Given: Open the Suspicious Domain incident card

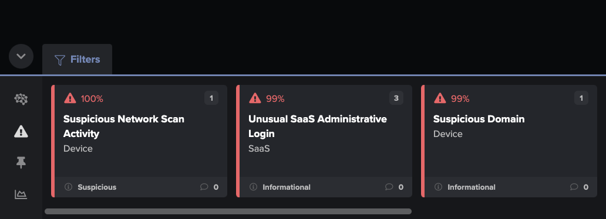Looking at the screenshot, I should [x=509, y=141].
